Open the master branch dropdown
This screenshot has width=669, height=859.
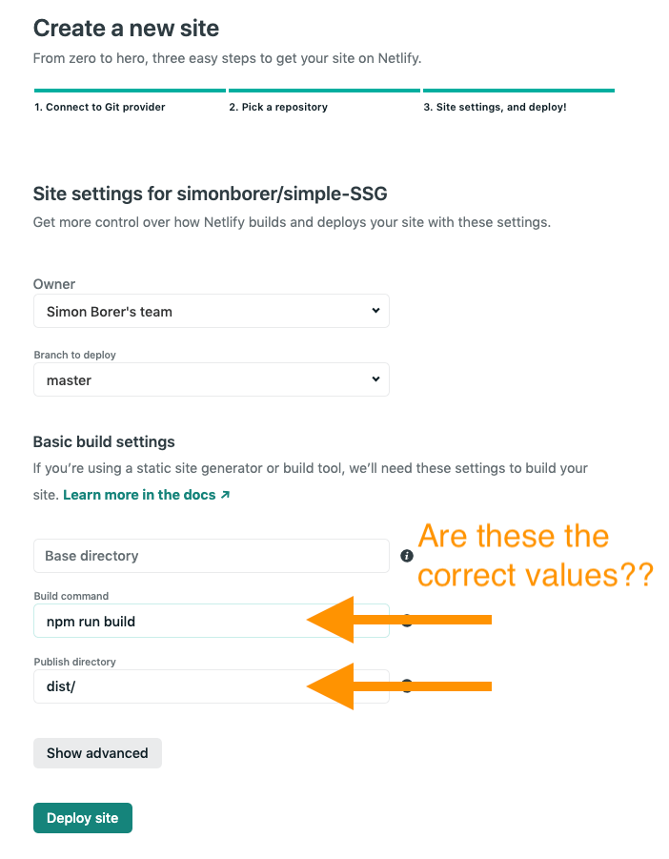pyautogui.click(x=212, y=379)
